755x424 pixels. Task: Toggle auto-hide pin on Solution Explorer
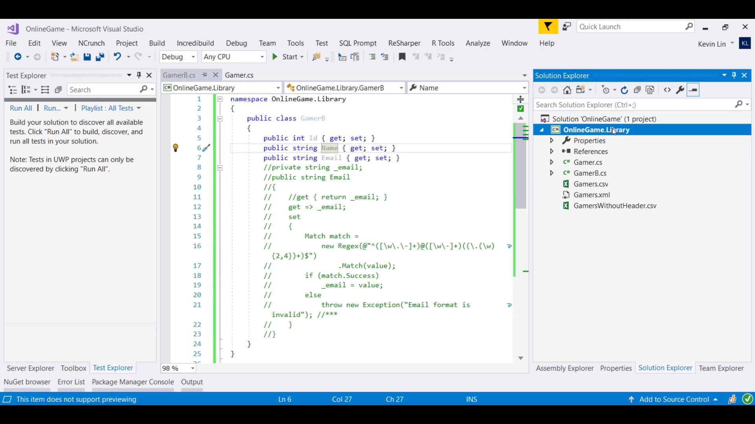point(734,75)
